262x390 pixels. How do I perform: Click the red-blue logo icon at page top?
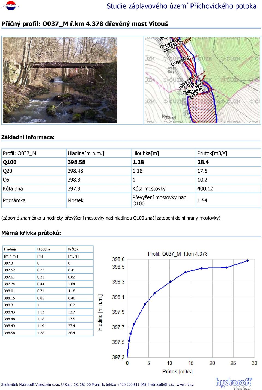coord(11,5)
